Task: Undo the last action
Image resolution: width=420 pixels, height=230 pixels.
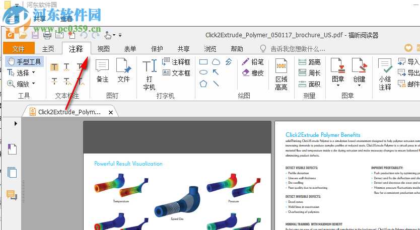Action: coord(84,35)
